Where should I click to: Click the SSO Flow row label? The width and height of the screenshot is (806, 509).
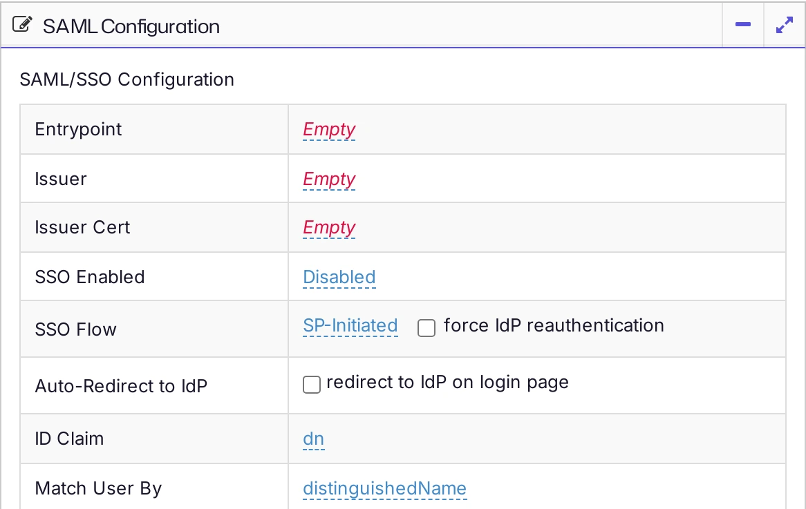coord(75,329)
